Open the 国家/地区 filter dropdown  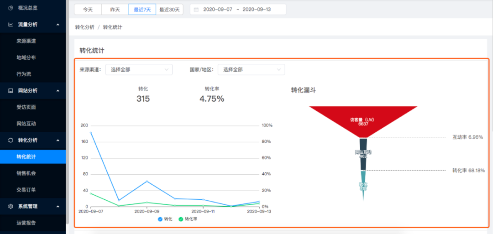[x=251, y=70]
